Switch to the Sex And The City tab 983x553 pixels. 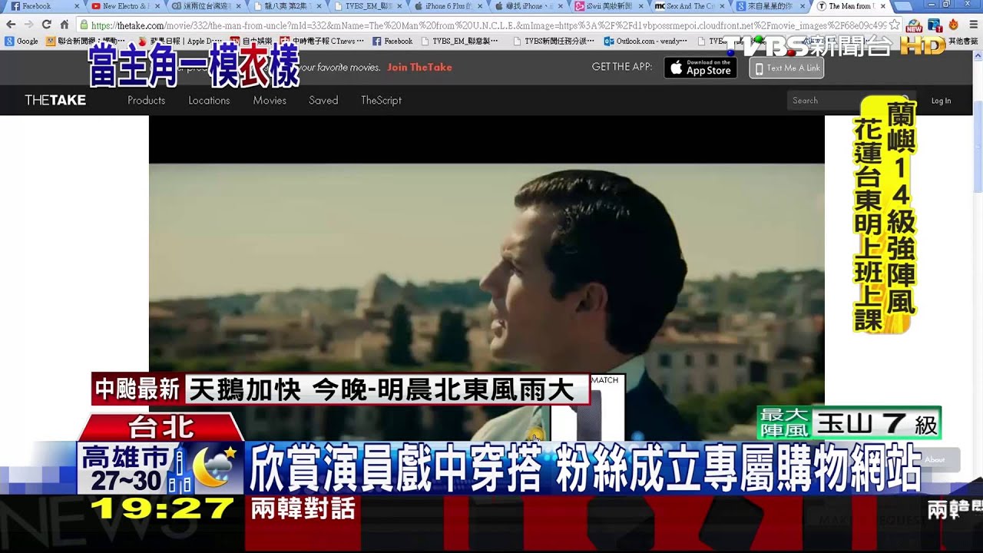690,6
